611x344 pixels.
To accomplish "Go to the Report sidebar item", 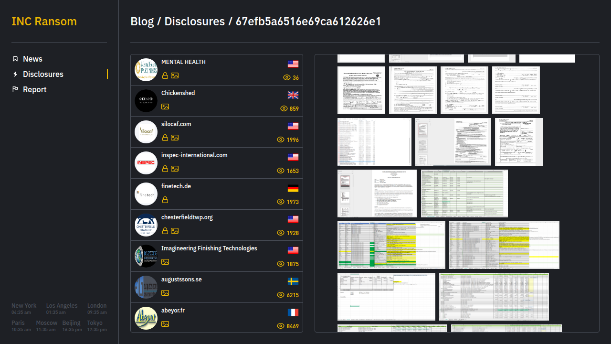I will click(34, 89).
